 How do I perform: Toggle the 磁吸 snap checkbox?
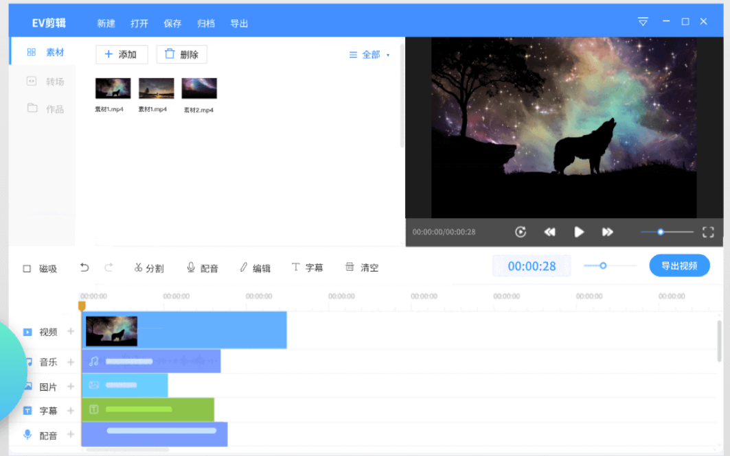tap(27, 269)
